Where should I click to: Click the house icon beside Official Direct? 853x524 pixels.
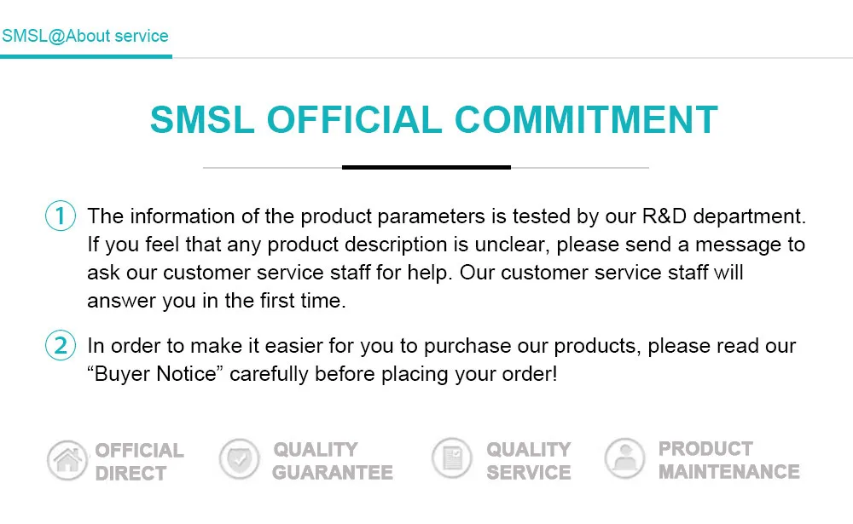pyautogui.click(x=67, y=460)
